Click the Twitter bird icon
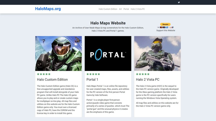This screenshot has height=121, width=216. pos(179,2)
